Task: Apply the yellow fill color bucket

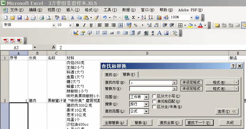Action: pos(190,25)
